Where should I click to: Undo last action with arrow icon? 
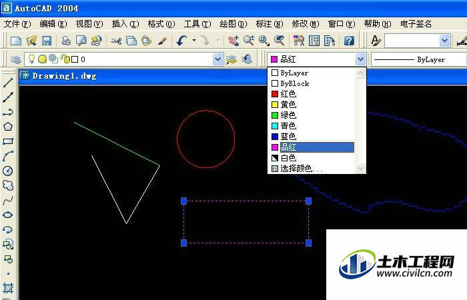(181, 41)
